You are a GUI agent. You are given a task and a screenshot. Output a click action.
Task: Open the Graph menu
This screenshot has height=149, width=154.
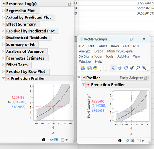99,51
